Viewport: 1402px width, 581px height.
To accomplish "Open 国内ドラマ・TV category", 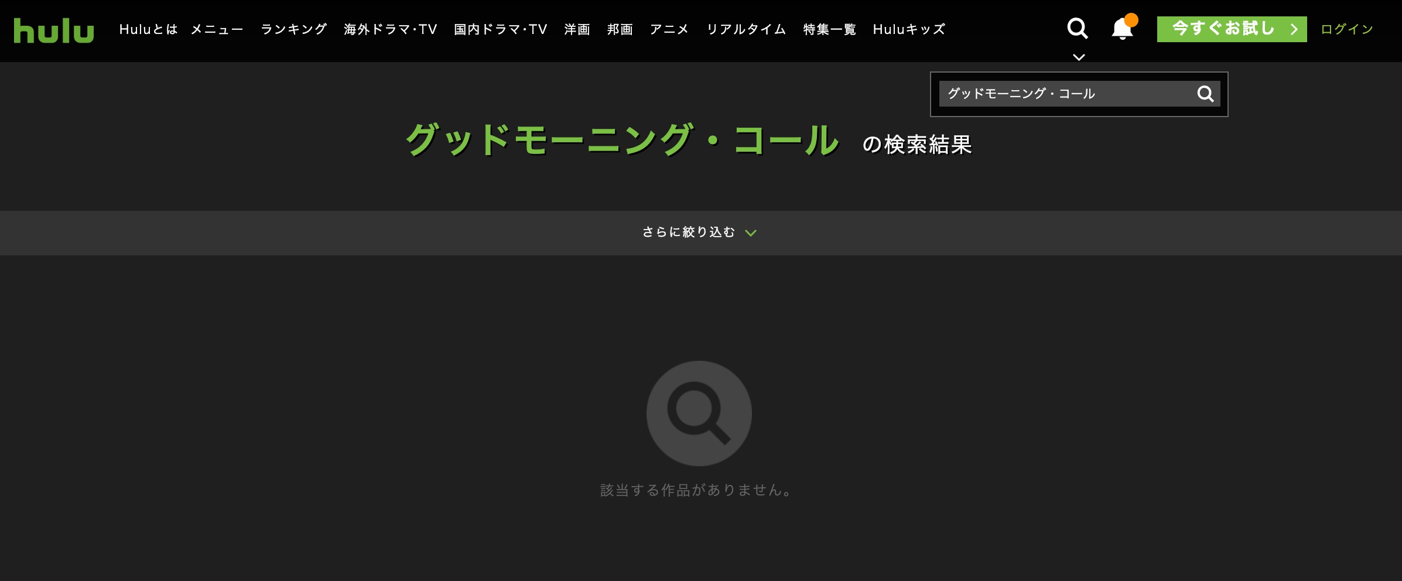I will point(500,29).
